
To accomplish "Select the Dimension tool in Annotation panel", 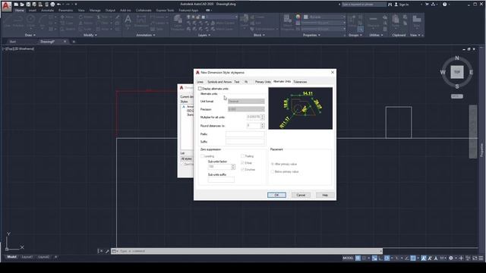I will tap(141, 21).
